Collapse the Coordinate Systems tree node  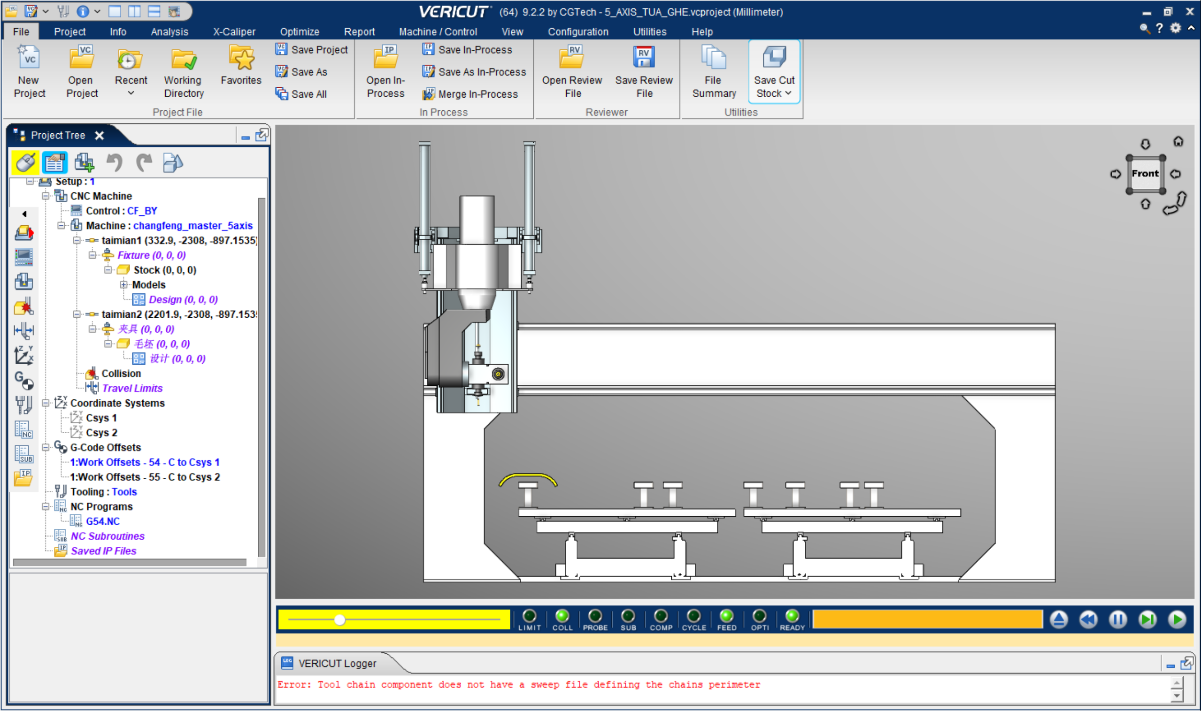(46, 404)
